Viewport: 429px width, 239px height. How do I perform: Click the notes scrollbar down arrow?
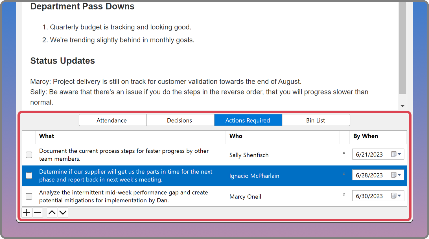click(402, 106)
